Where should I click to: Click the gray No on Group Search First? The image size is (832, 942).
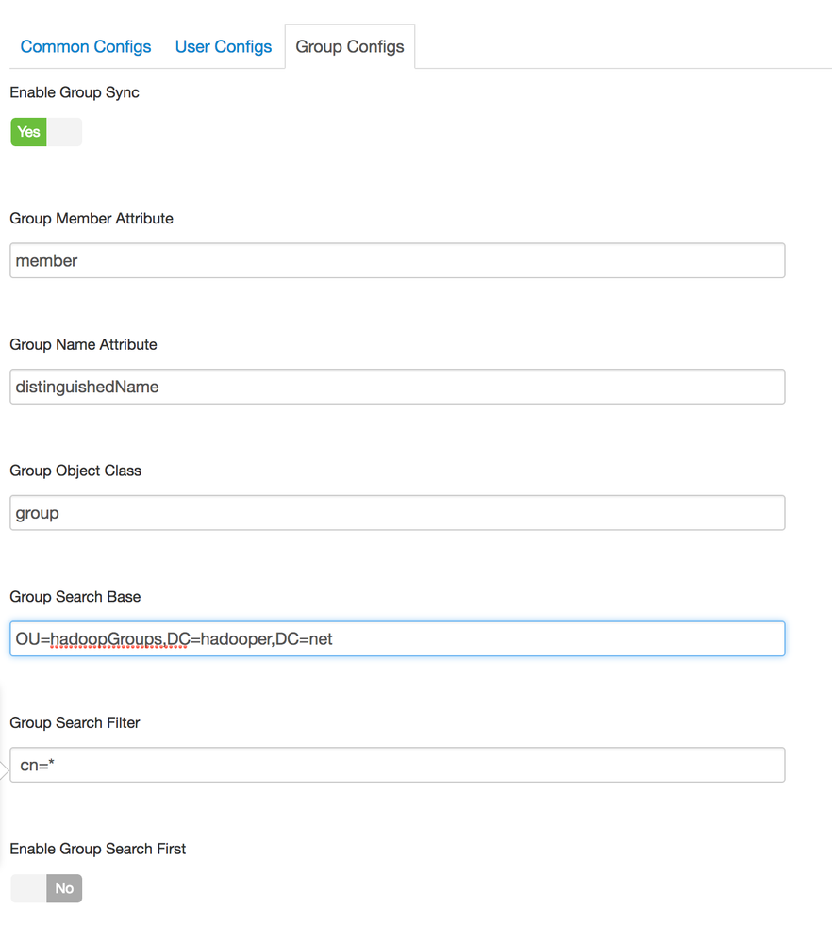coord(64,888)
